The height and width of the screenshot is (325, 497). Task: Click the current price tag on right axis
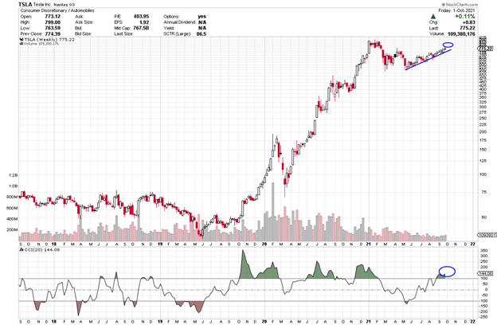tap(486, 49)
